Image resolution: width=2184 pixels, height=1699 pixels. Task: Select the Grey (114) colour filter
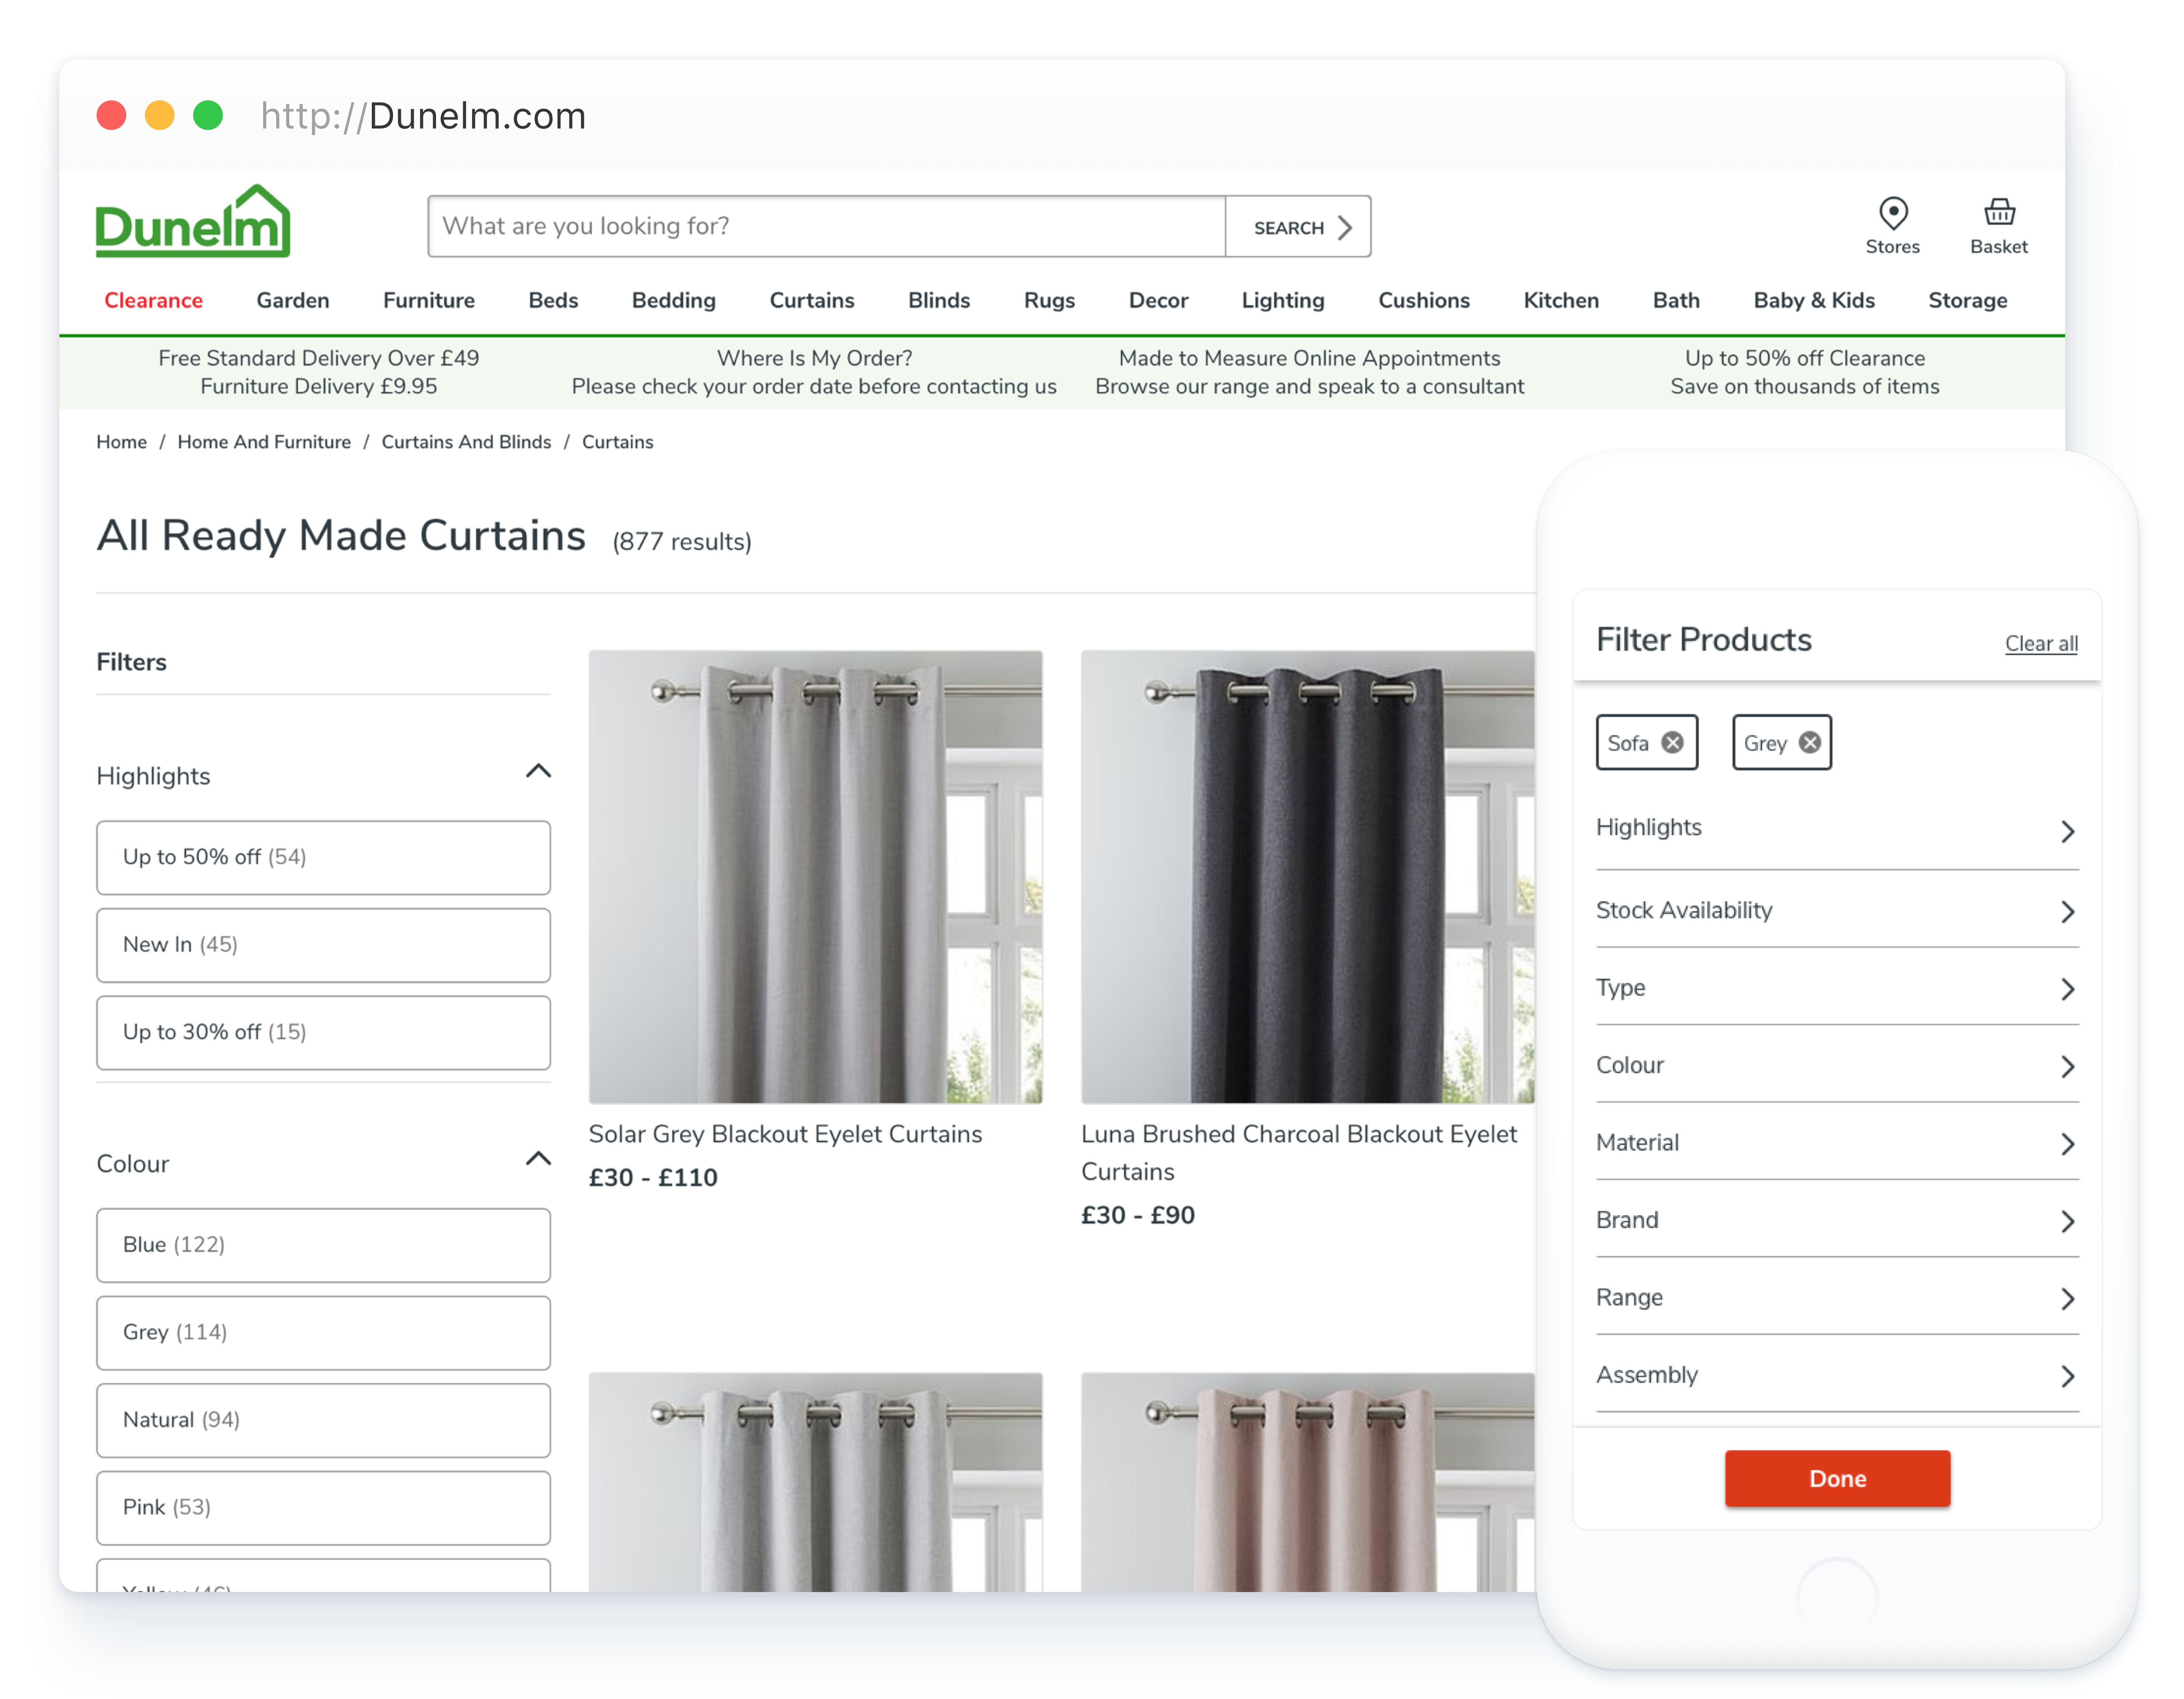[x=323, y=1333]
